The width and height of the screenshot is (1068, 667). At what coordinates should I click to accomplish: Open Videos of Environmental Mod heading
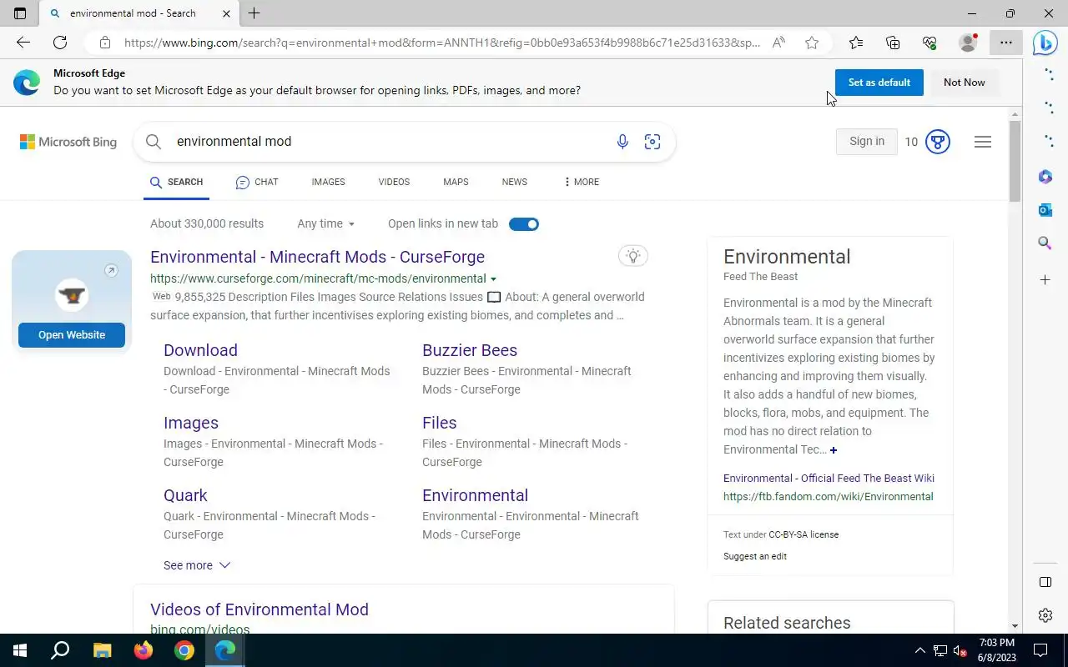pyautogui.click(x=259, y=609)
